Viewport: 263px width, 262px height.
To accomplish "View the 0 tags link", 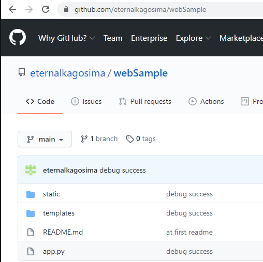I will tap(141, 139).
